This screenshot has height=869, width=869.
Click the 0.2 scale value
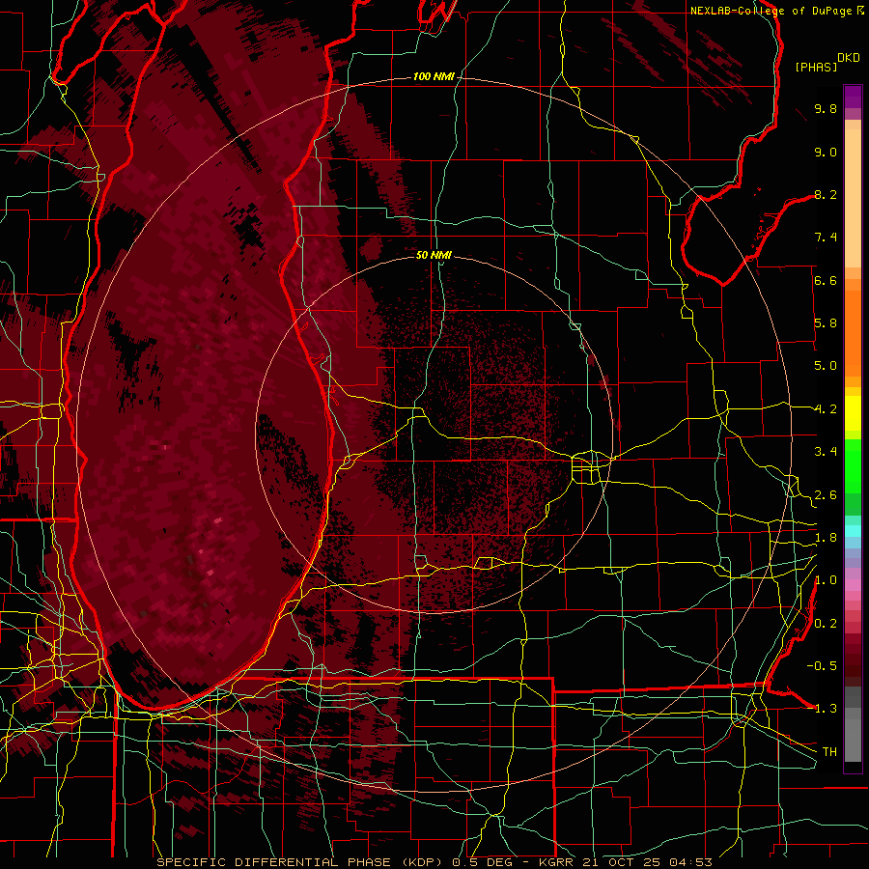pos(826,624)
